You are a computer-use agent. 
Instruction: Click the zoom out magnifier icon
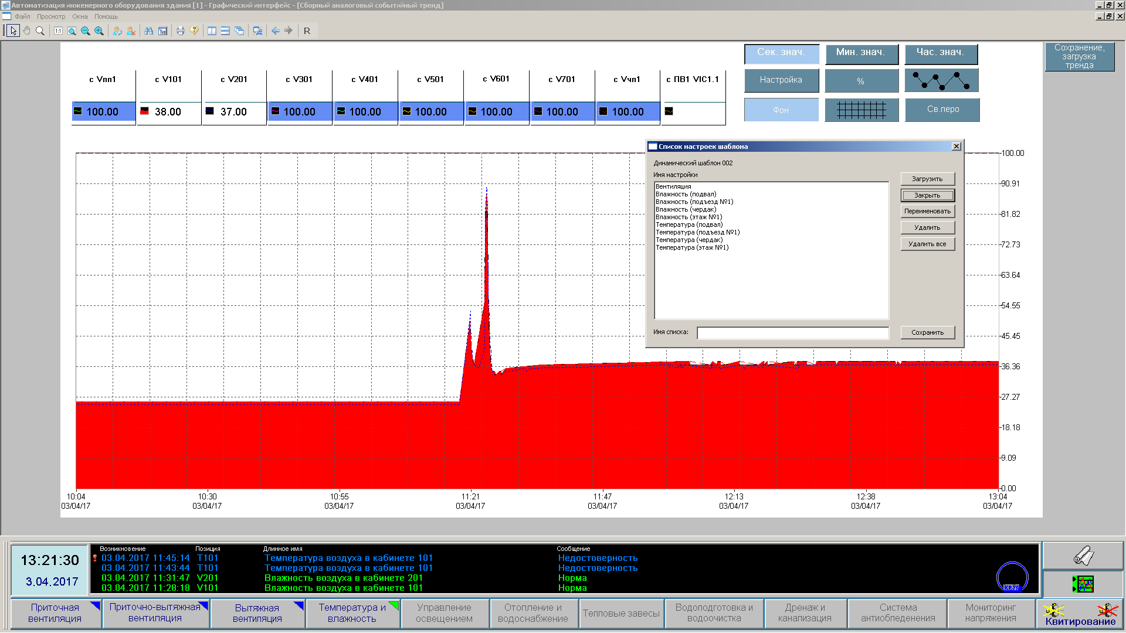pos(86,31)
